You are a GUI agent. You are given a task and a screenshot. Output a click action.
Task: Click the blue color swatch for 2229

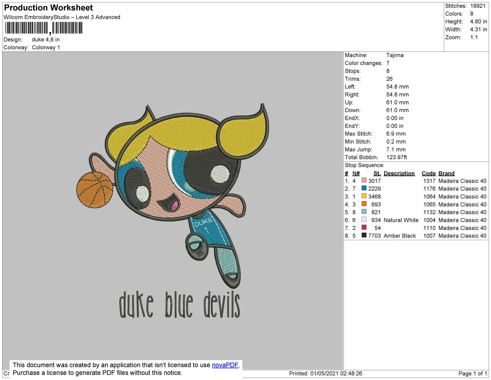pyautogui.click(x=364, y=188)
